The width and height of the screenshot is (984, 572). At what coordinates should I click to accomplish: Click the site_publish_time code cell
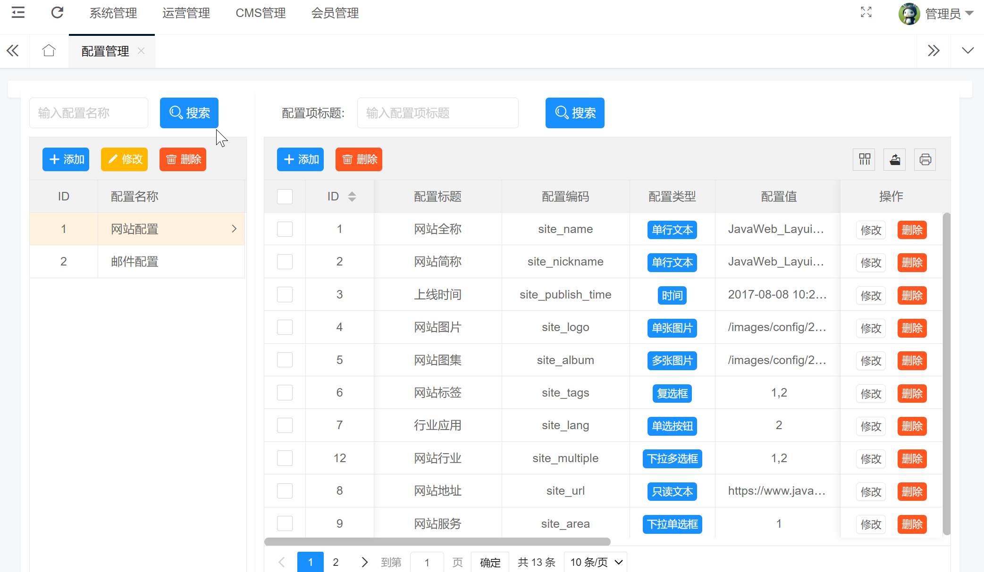coord(565,295)
